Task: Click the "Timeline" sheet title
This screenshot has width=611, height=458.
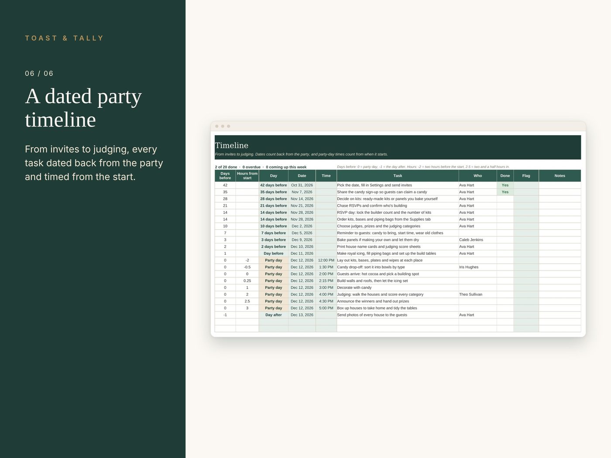Action: (232, 146)
